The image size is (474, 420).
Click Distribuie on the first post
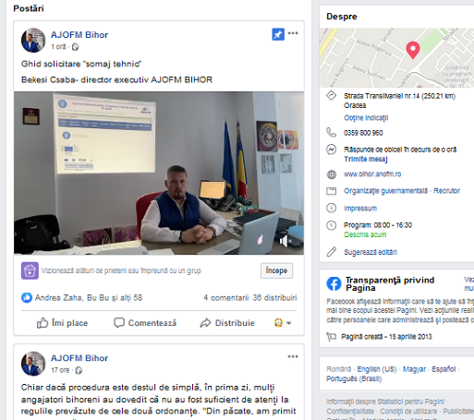pyautogui.click(x=227, y=323)
